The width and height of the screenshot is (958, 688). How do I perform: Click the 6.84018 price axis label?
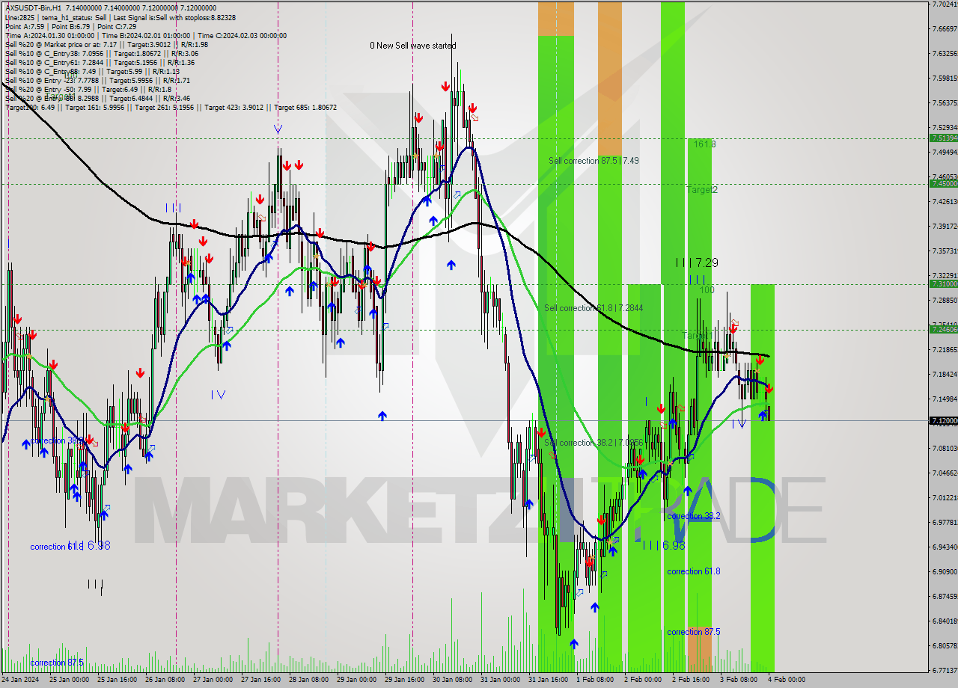pyautogui.click(x=944, y=621)
